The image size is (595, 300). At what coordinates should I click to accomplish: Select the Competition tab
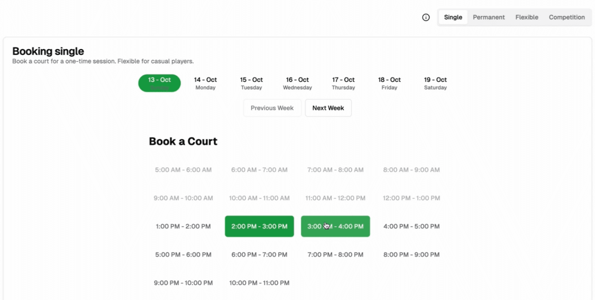[x=567, y=17]
